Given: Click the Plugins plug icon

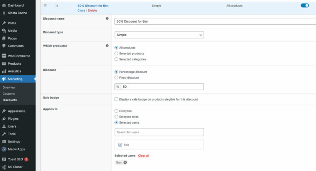Looking at the screenshot, I should tap(4, 119).
